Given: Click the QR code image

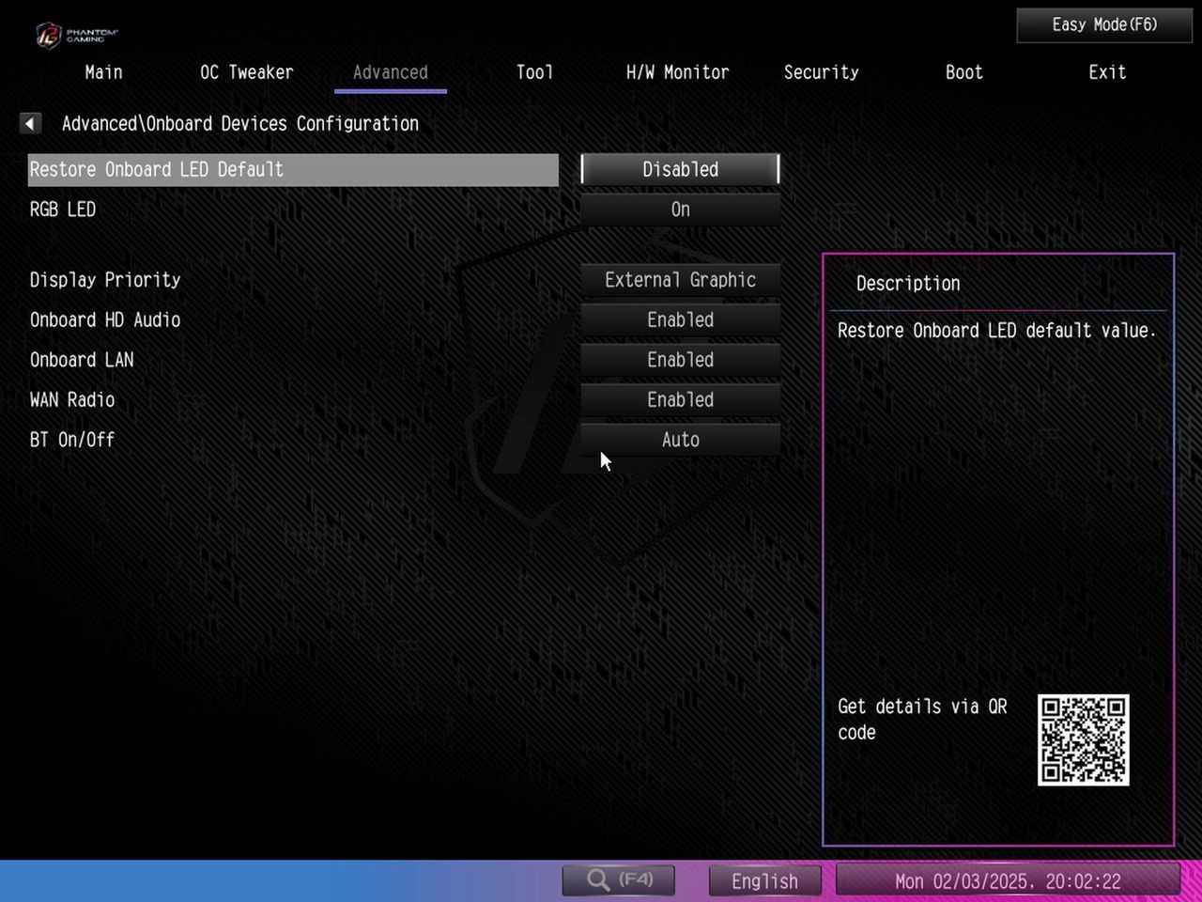Looking at the screenshot, I should pos(1083,739).
